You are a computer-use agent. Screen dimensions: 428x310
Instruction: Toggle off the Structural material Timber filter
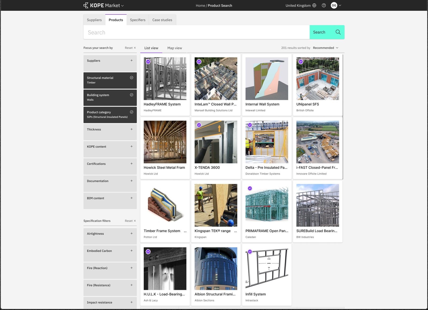click(x=110, y=80)
